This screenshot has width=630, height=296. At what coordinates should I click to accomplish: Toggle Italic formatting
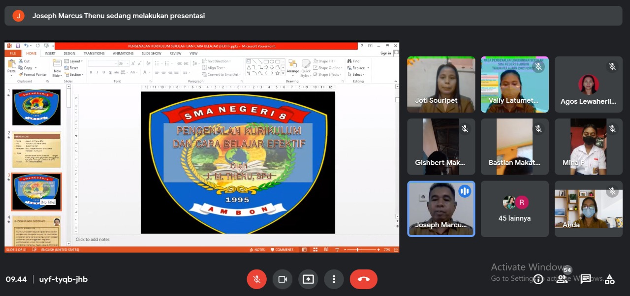coord(97,72)
